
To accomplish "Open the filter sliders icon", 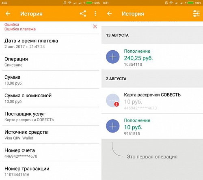I will [196, 13].
